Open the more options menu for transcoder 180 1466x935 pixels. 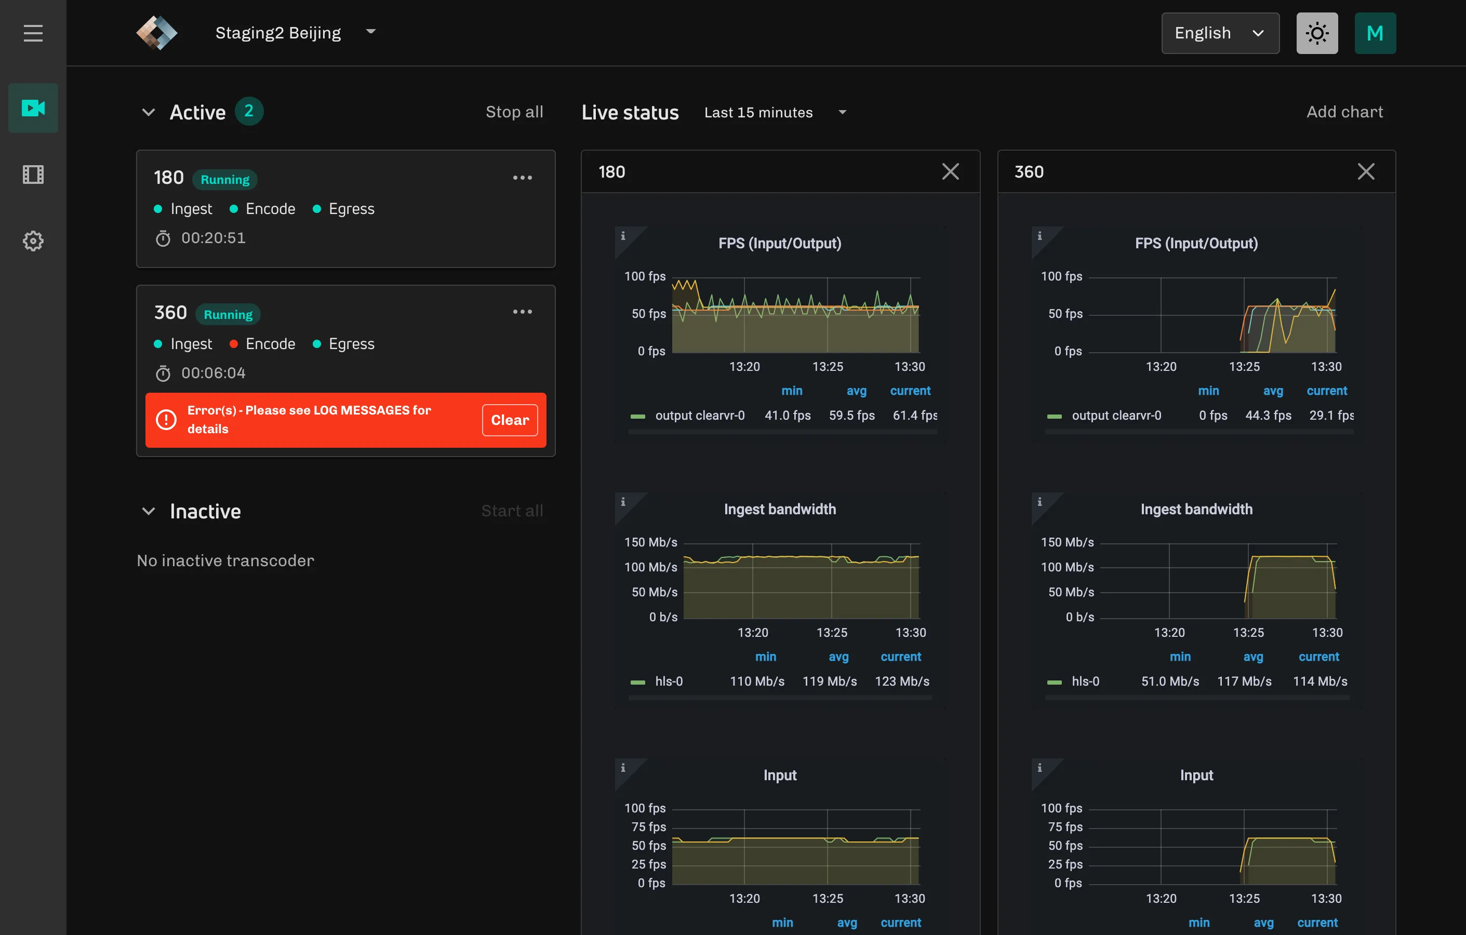pos(522,178)
